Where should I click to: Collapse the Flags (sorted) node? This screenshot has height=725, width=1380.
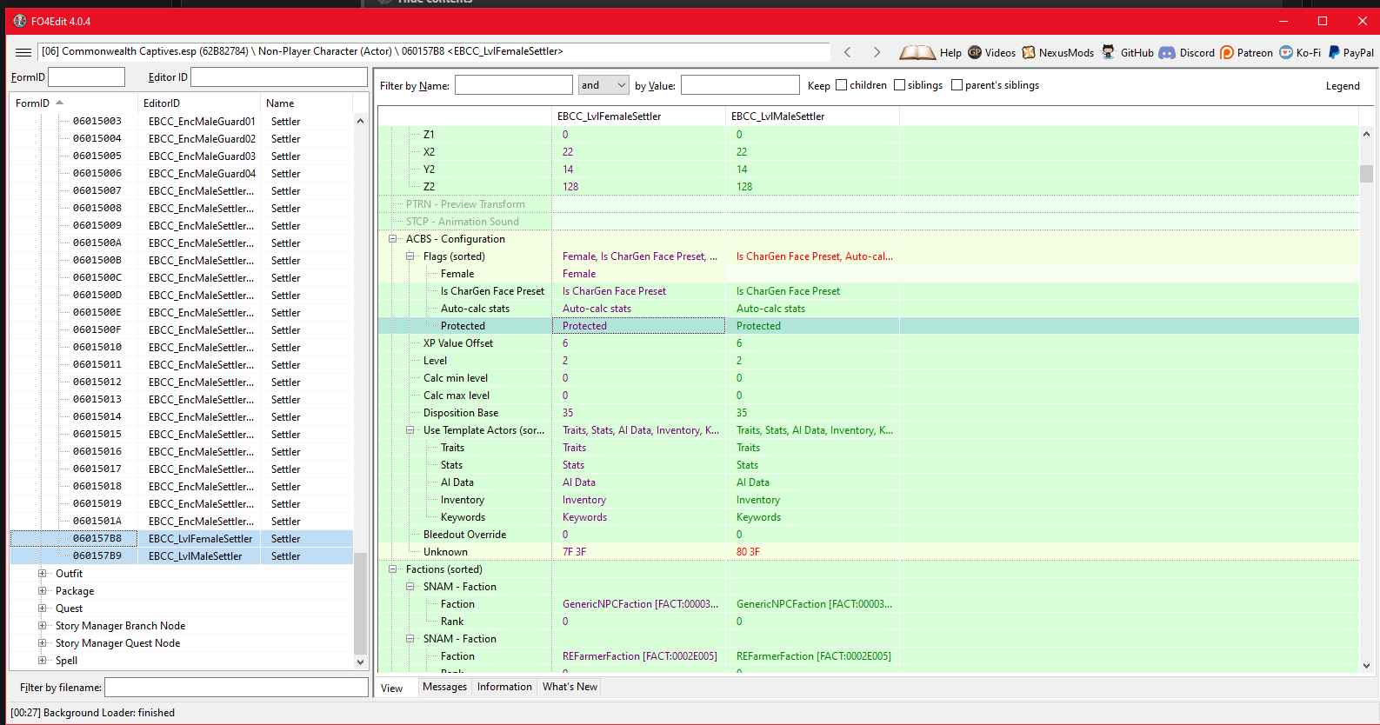[x=410, y=256]
